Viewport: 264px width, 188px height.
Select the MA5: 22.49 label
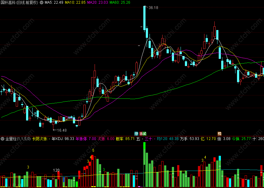[54, 2]
